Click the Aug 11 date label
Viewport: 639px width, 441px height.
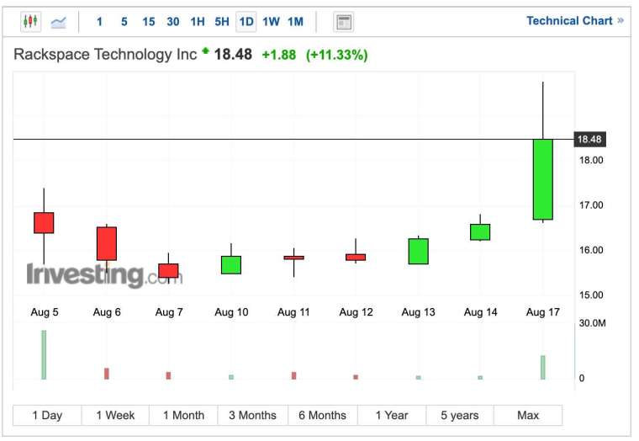(293, 312)
